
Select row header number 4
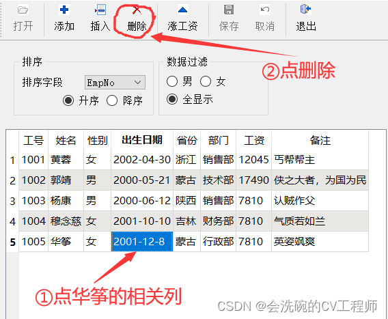click(x=12, y=221)
